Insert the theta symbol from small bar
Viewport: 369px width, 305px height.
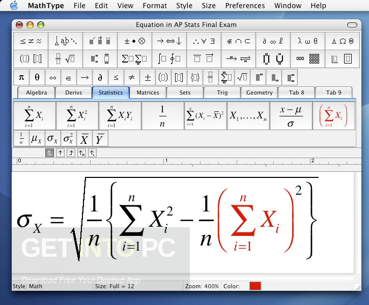[37, 77]
